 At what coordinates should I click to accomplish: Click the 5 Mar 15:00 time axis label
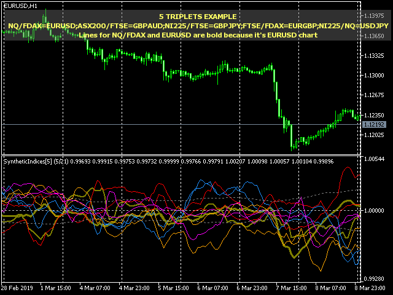pyautogui.click(x=173, y=288)
